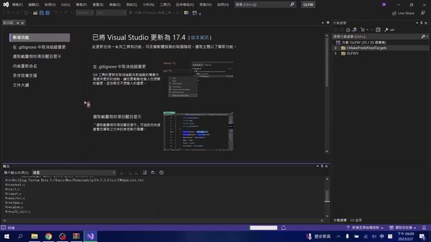
Task: Click the Save toolbar icon
Action: pyautogui.click(x=42, y=13)
